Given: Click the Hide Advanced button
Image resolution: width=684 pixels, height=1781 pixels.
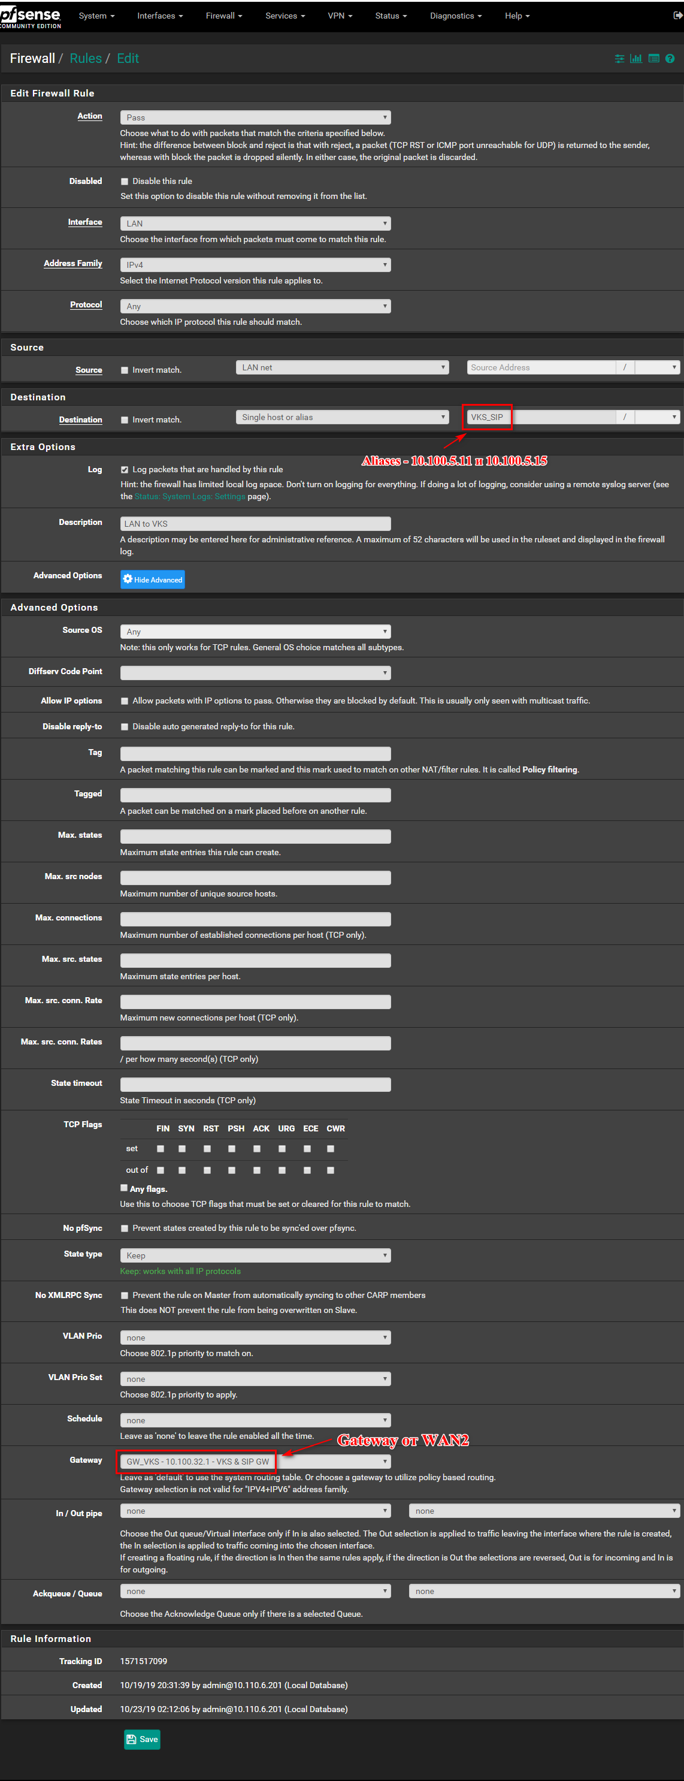Looking at the screenshot, I should coord(153,579).
